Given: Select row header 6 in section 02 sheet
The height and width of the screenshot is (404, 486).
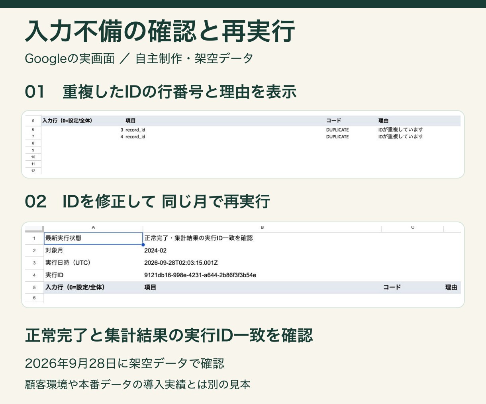Looking at the screenshot, I should click(x=34, y=298).
